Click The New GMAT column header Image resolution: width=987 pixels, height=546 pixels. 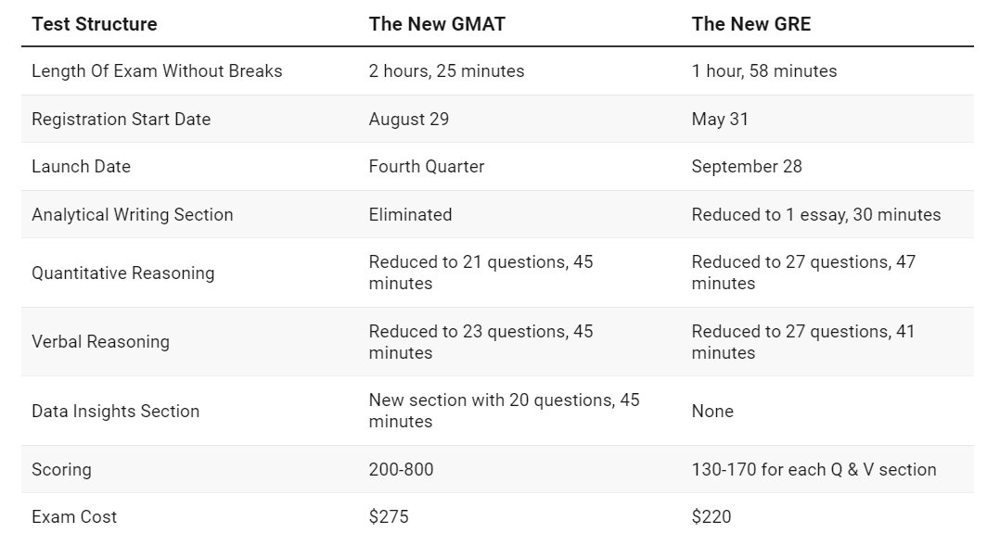[x=437, y=24]
